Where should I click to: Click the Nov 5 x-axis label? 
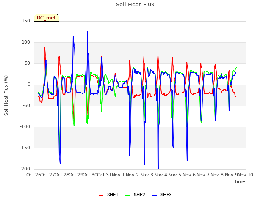175,175
